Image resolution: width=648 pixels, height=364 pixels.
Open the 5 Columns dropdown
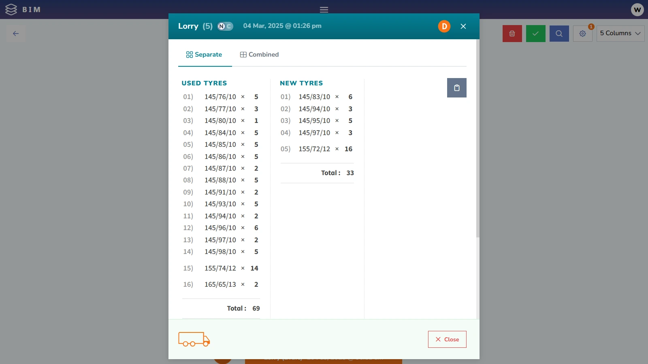[620, 34]
